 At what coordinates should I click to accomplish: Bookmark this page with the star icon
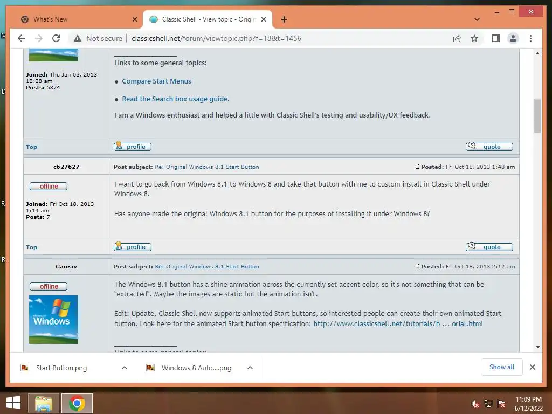coord(474,38)
